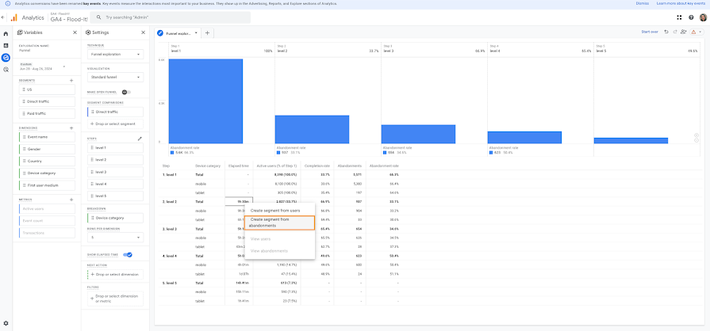Open the Home icon in left navigation
The height and width of the screenshot is (331, 710).
6,34
